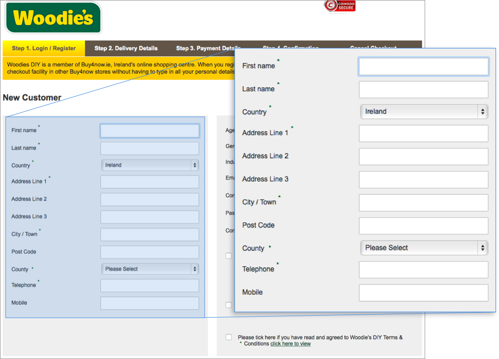Click Mobile field in the enlarged form
499x359 pixels.
[x=423, y=293]
